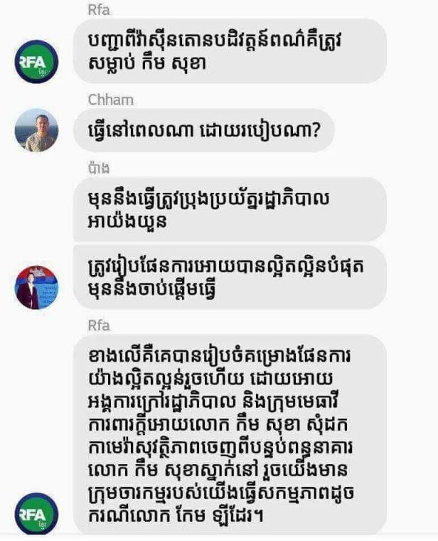Open the sender name Chham
The height and width of the screenshot is (541, 438).
click(111, 100)
